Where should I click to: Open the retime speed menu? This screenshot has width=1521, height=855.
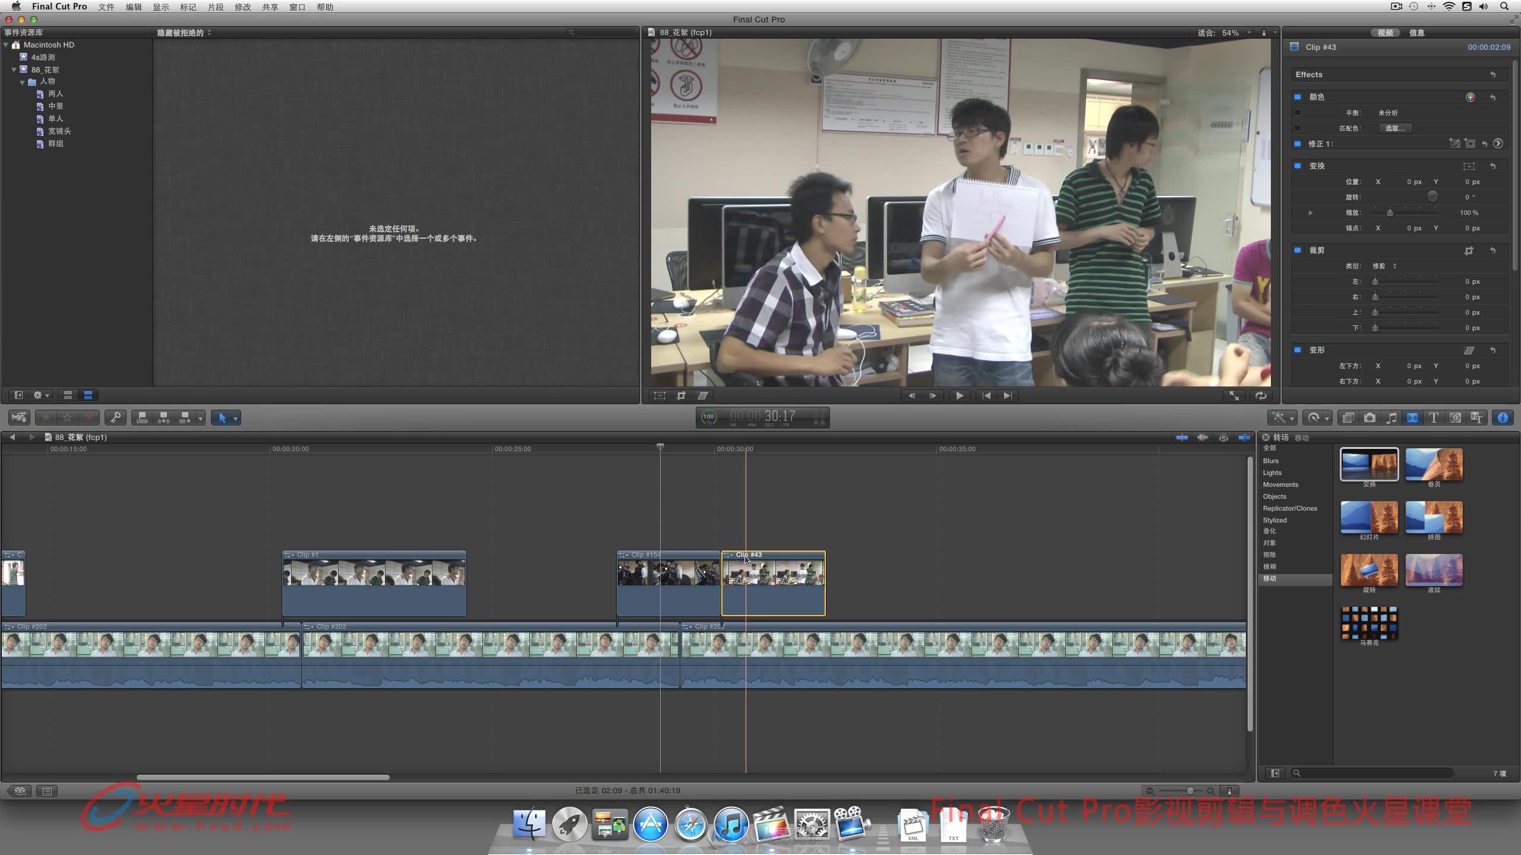1317,418
